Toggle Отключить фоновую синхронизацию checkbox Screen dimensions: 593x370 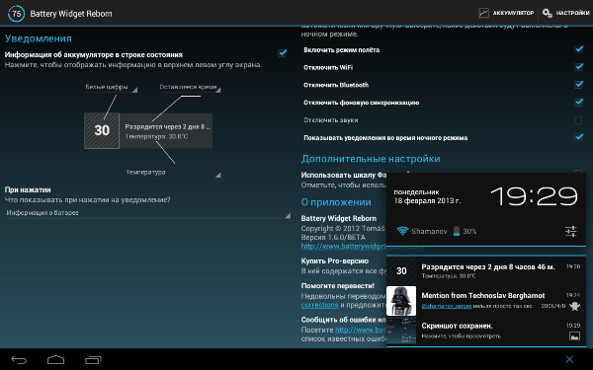coord(578,102)
